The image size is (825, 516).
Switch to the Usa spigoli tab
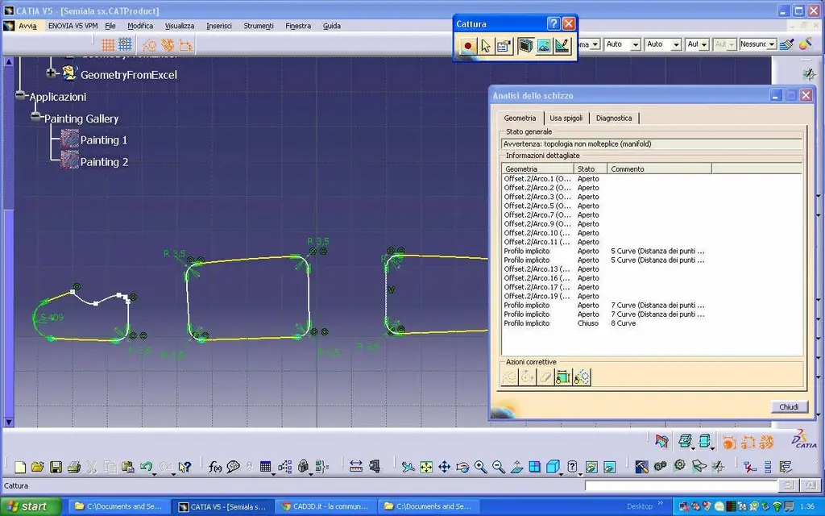pos(566,118)
